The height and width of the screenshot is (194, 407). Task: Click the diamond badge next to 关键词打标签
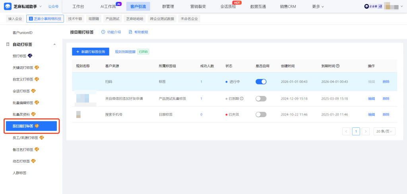[x=37, y=67]
